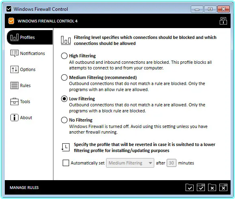This screenshot has height=199, width=235.
Task: Click the Low Filtering description text
Action: coord(137,108)
